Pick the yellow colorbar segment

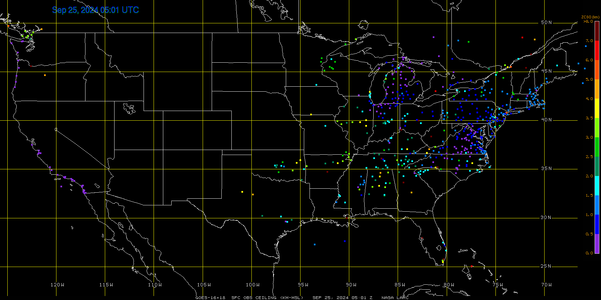pyautogui.click(x=597, y=108)
